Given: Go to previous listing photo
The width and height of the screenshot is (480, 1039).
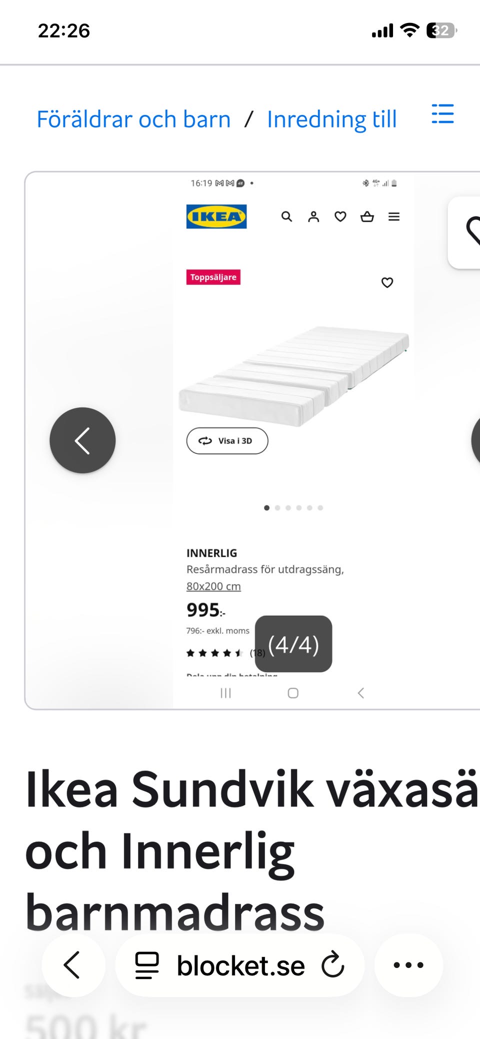Looking at the screenshot, I should pos(82,440).
